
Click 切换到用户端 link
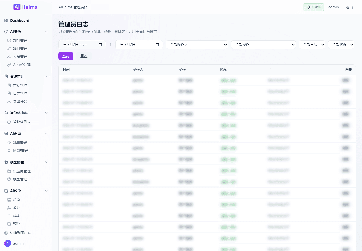(x=21, y=233)
